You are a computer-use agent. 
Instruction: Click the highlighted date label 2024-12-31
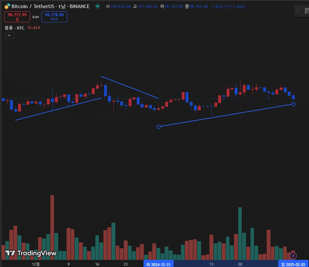tap(158, 264)
